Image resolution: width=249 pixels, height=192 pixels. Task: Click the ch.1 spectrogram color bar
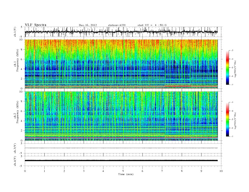click(227, 67)
